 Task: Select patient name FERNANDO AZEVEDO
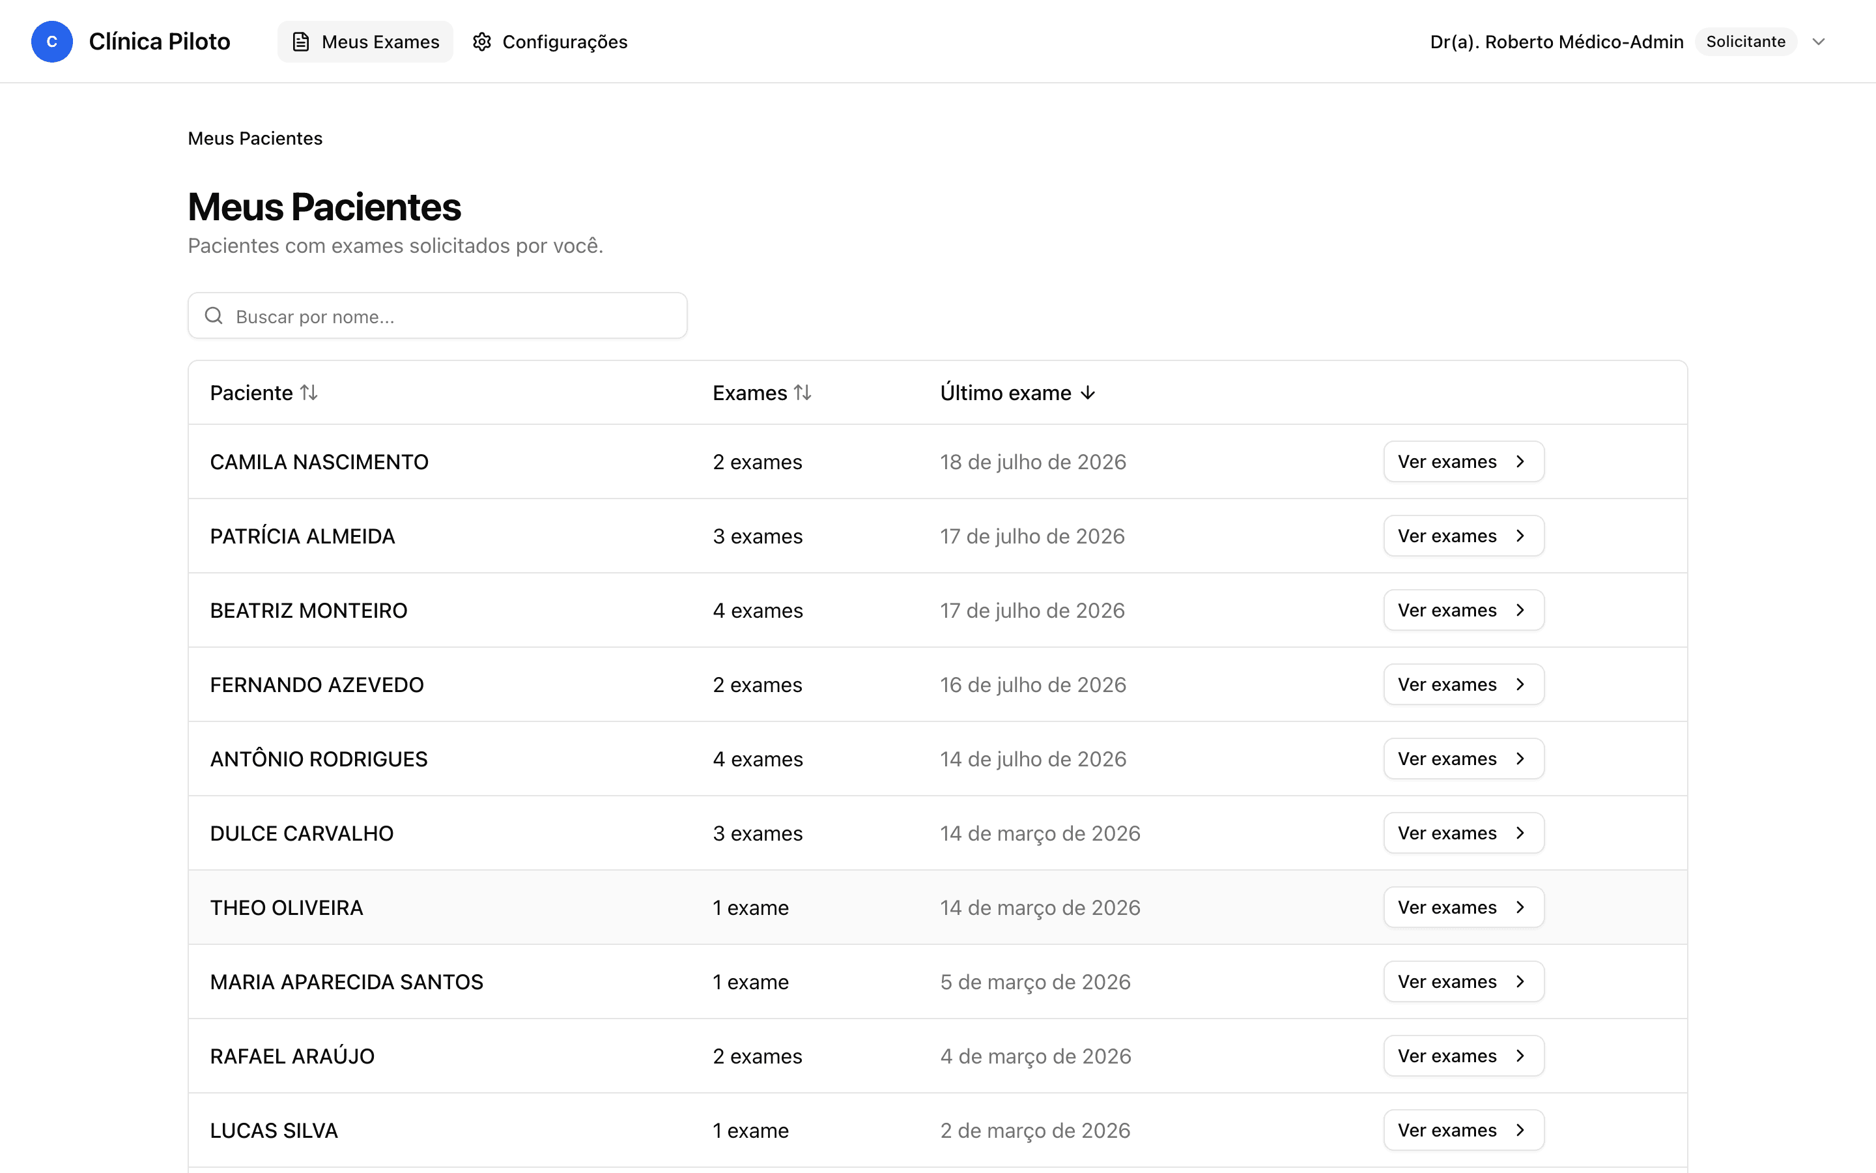pos(317,684)
